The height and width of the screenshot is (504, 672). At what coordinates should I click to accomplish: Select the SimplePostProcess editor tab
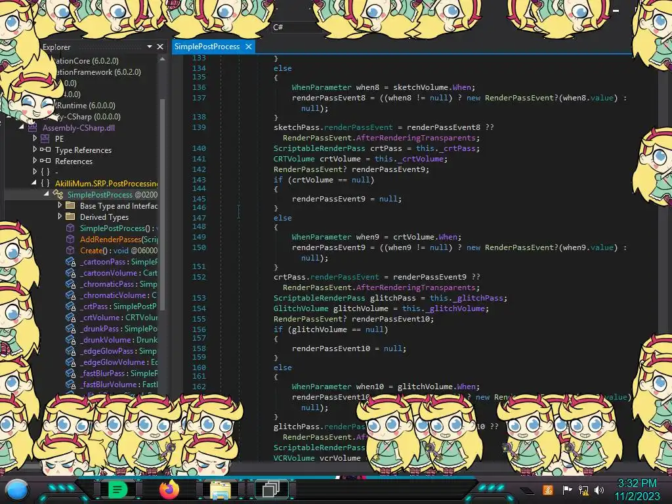[207, 47]
